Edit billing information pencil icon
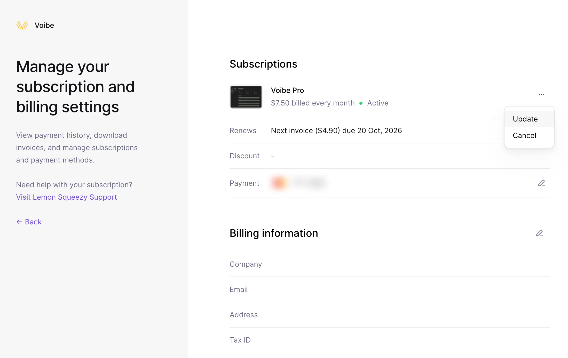This screenshot has height=358, width=568. [539, 233]
